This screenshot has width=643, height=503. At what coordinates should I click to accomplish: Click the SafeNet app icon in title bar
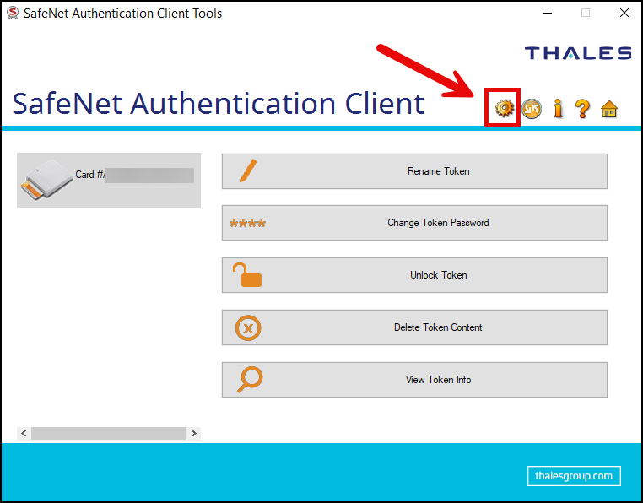click(12, 13)
